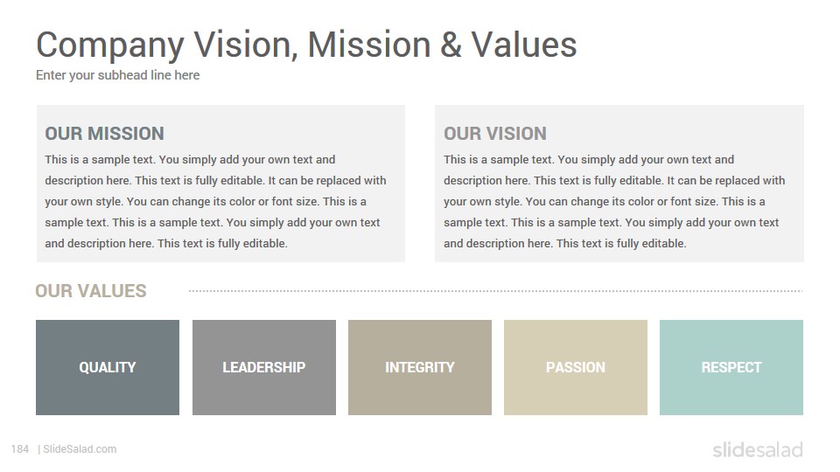
Task: Click the slidesalad logo watermark
Action: [758, 450]
